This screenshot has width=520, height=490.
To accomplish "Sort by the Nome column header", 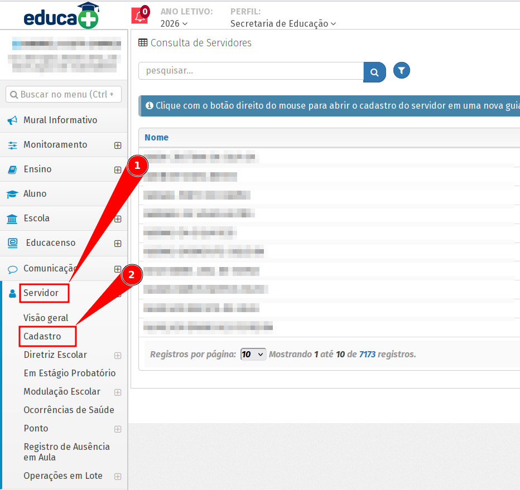I will pyautogui.click(x=156, y=137).
